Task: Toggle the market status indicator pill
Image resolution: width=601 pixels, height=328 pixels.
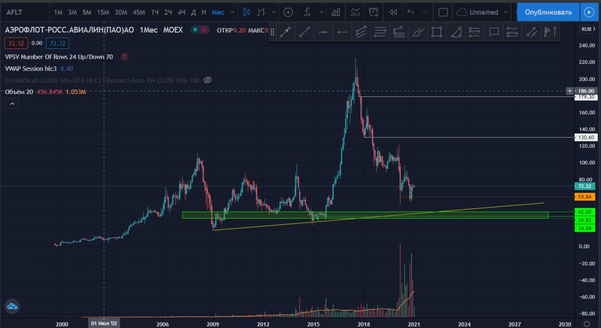Action: click(x=200, y=30)
